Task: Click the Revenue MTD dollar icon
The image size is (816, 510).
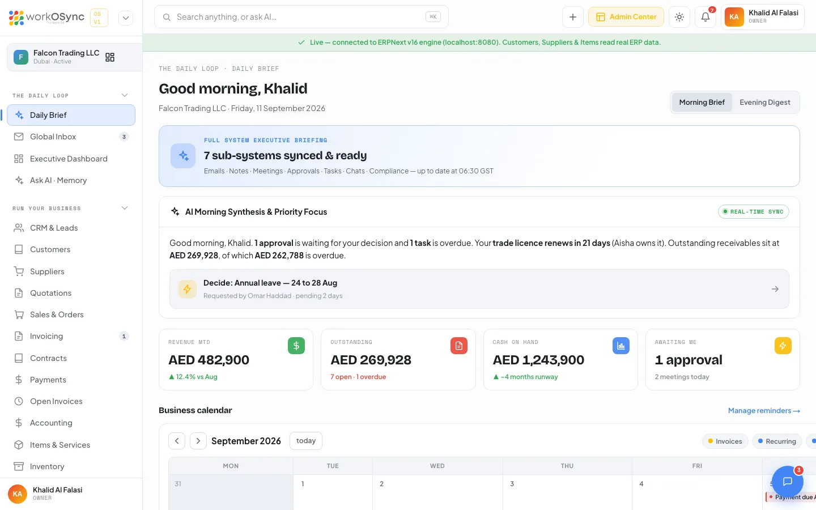Action: [296, 346]
